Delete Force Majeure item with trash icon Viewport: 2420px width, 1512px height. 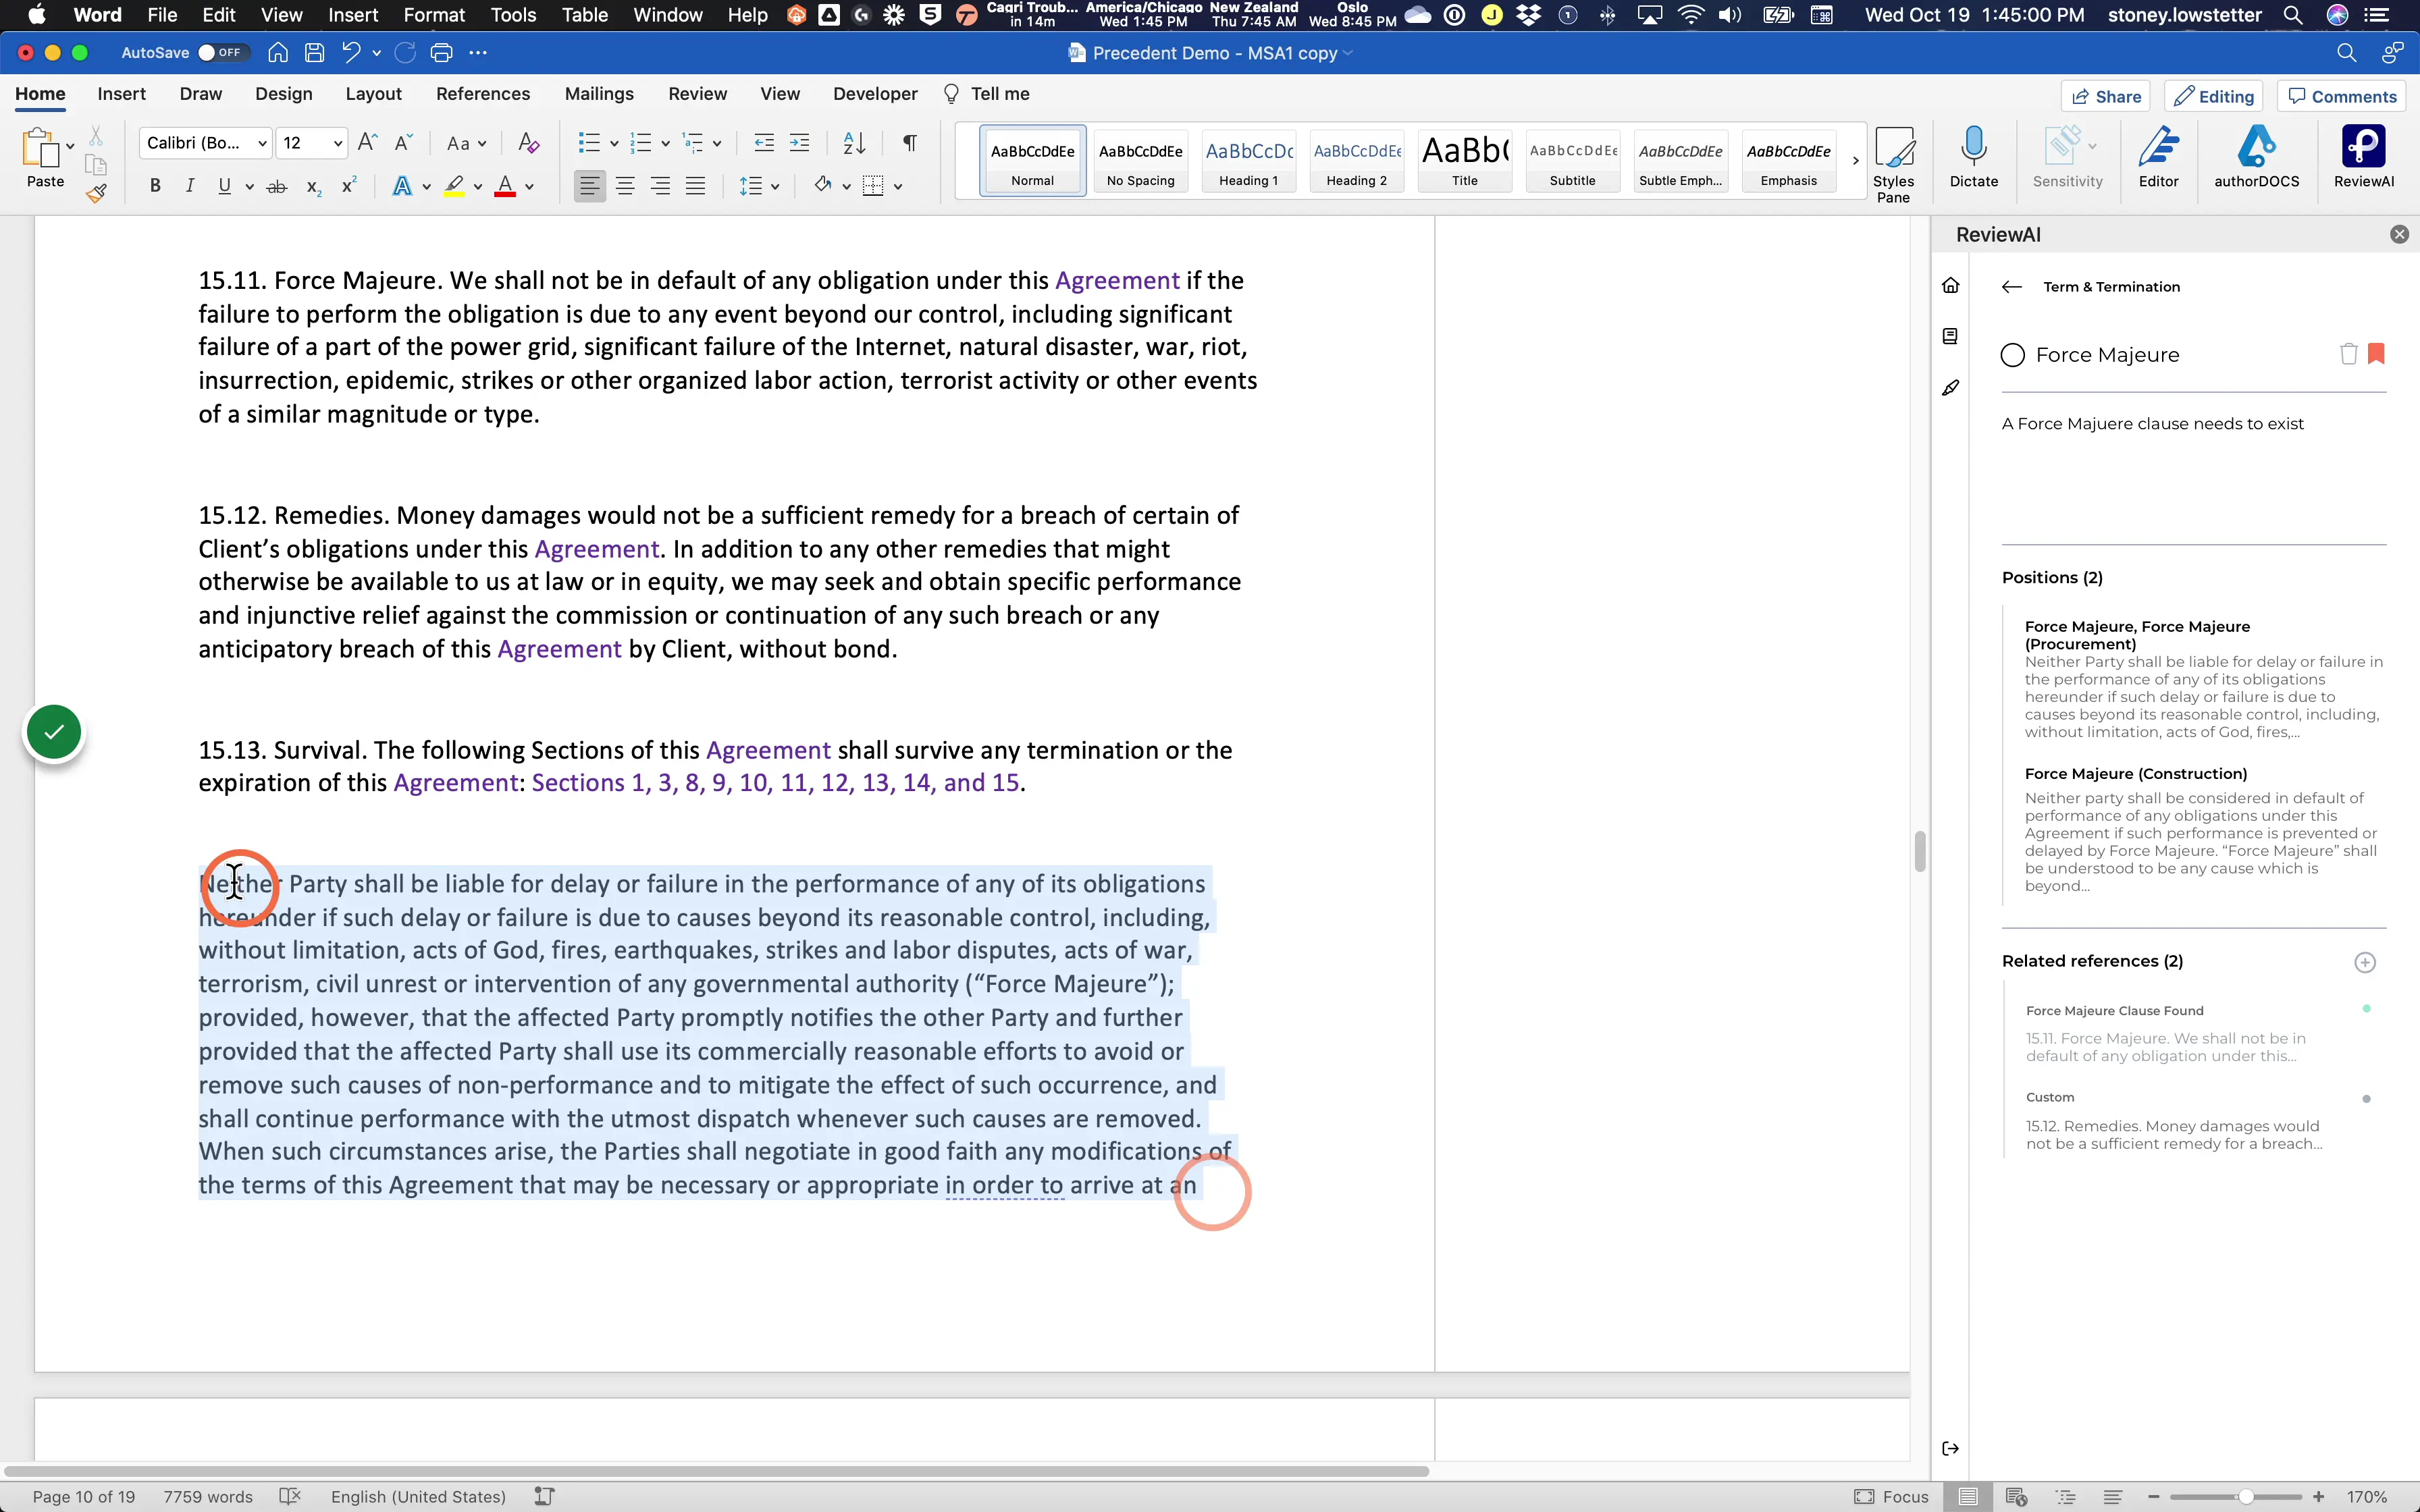[2348, 354]
